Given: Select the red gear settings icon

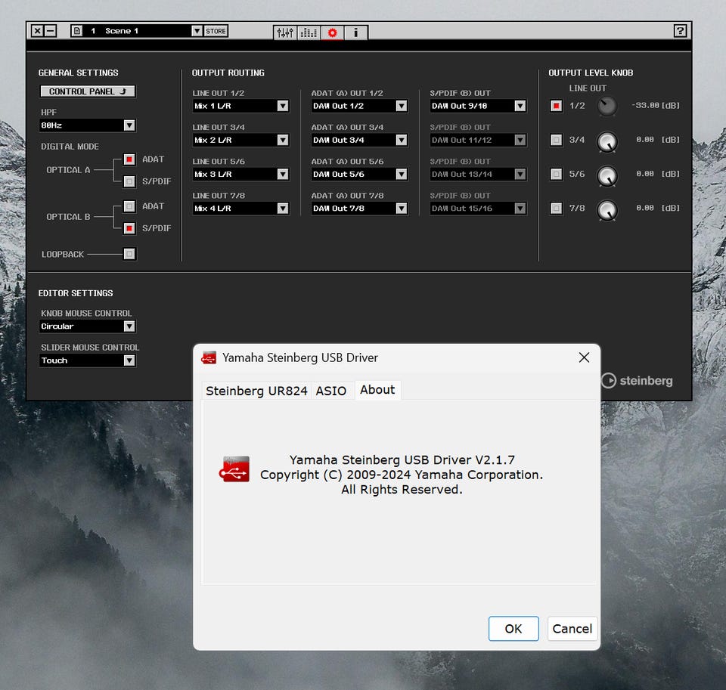Looking at the screenshot, I should (x=333, y=32).
